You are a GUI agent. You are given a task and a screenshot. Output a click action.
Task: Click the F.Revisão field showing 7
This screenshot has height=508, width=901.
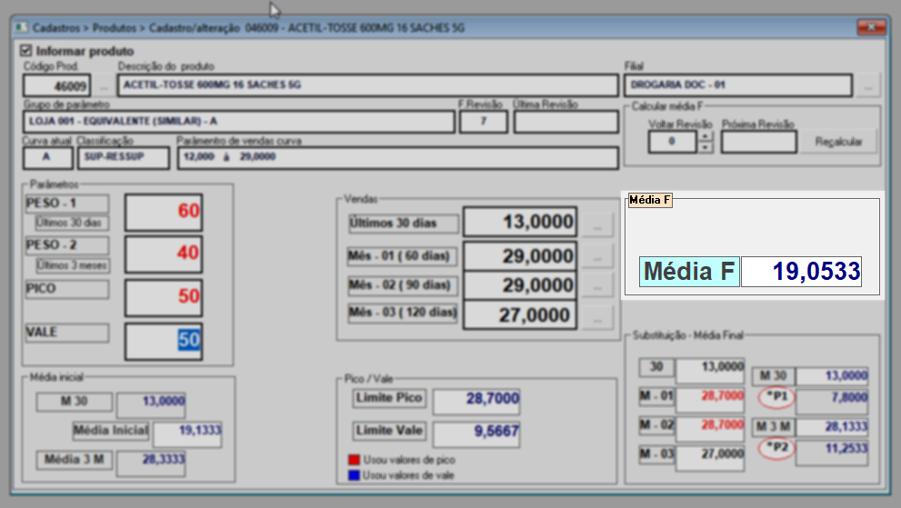pyautogui.click(x=484, y=122)
